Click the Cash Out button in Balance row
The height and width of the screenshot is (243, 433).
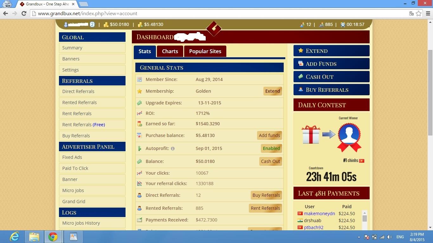click(x=270, y=161)
